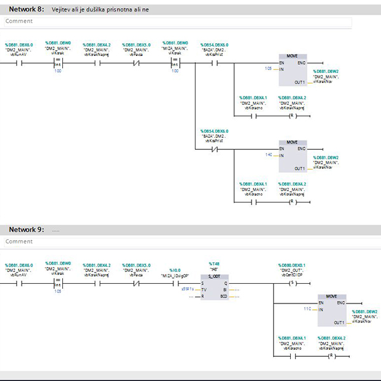The image size is (381, 381).
Task: Click the DM2_MAIN viKorak comparator with value 100
Action: [57, 63]
